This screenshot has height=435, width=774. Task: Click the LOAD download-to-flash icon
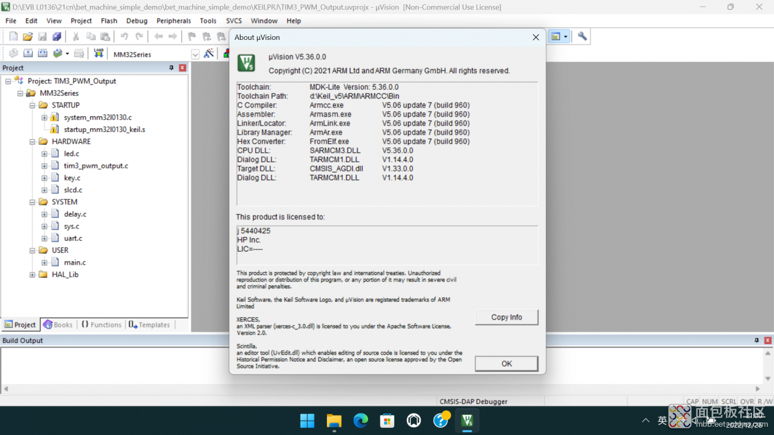(x=99, y=54)
